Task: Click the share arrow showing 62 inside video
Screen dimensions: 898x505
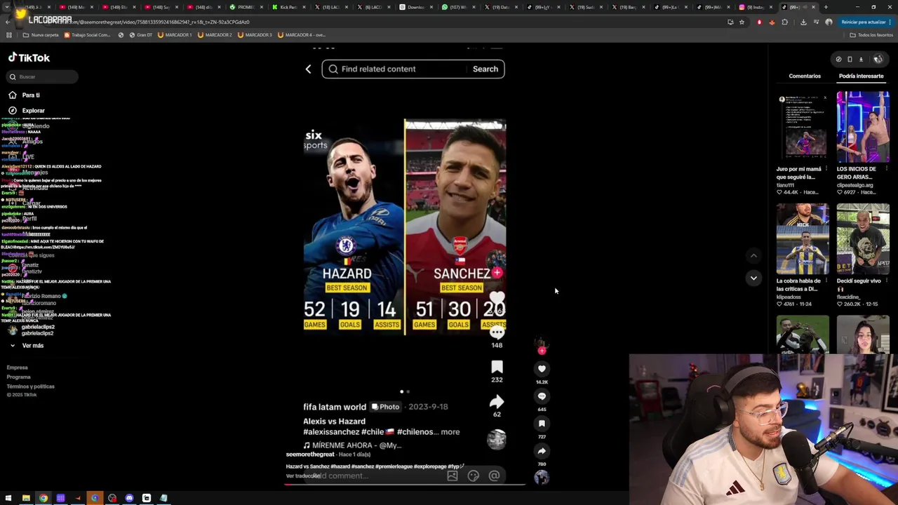Action: pyautogui.click(x=497, y=401)
